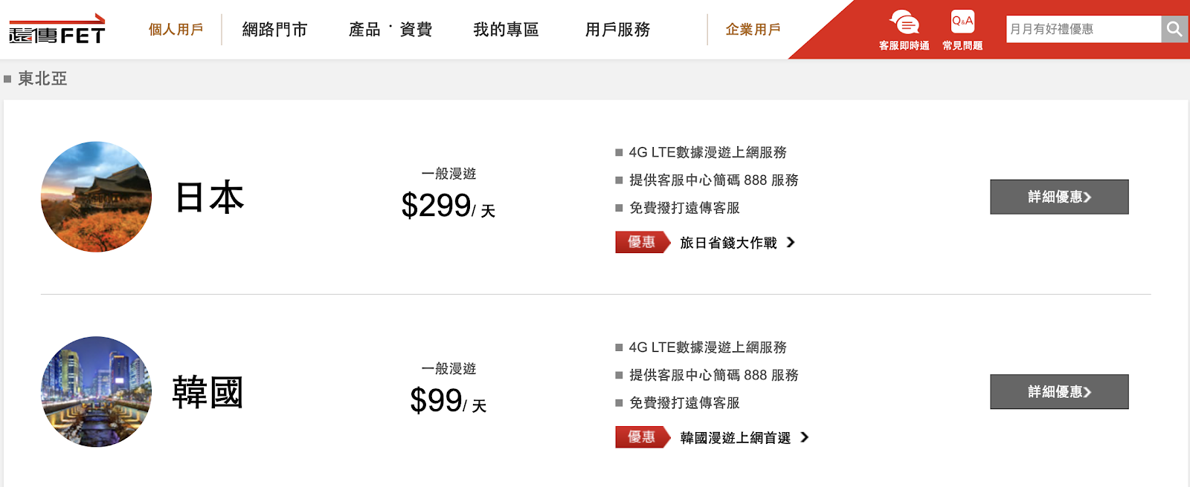
Task: Click the 韓國 優惠 red tag
Action: coord(643,437)
